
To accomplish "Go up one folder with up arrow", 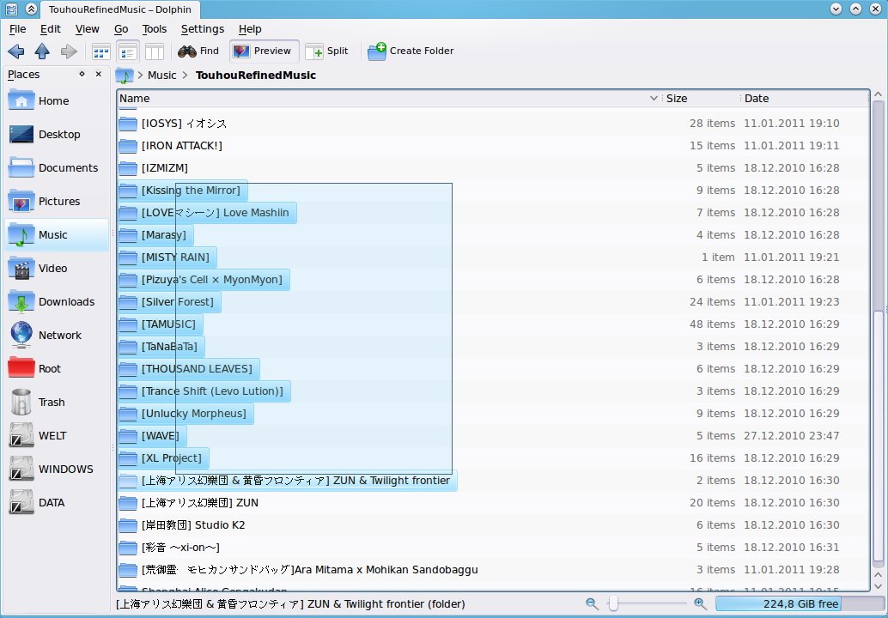I will 42,51.
